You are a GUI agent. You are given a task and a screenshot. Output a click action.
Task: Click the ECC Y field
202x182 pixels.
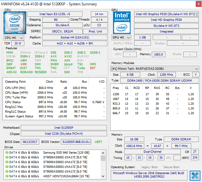(x=196, y=75)
